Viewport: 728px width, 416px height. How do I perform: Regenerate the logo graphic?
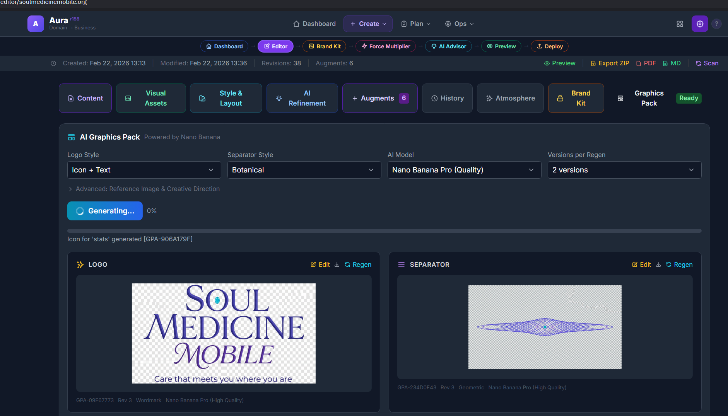358,265
